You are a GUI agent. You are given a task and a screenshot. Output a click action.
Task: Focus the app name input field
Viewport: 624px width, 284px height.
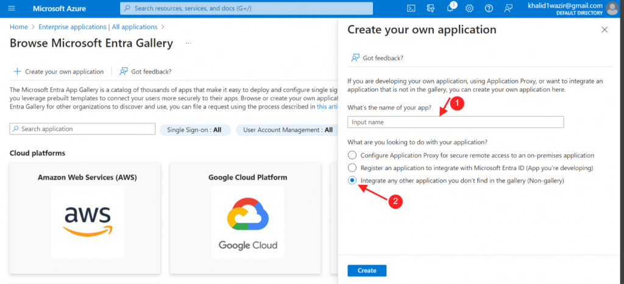coord(456,122)
